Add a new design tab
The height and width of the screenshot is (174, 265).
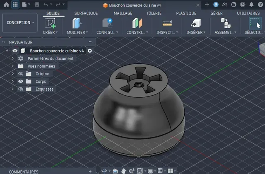click(207, 5)
